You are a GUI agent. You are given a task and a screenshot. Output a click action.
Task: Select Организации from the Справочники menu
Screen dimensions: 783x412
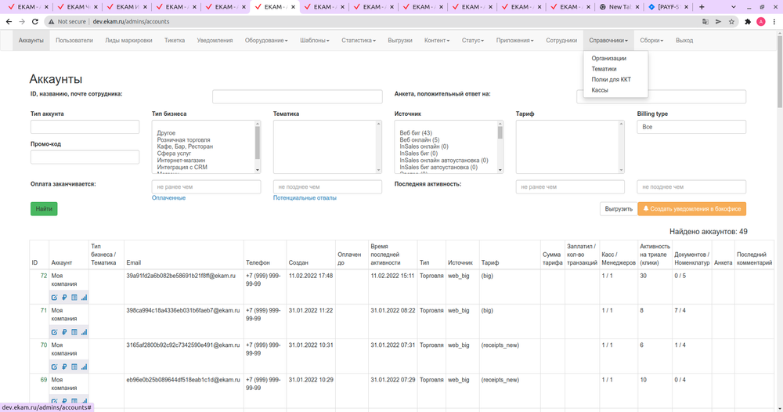click(608, 58)
